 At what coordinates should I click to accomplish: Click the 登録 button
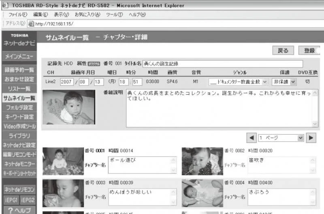[309, 50]
